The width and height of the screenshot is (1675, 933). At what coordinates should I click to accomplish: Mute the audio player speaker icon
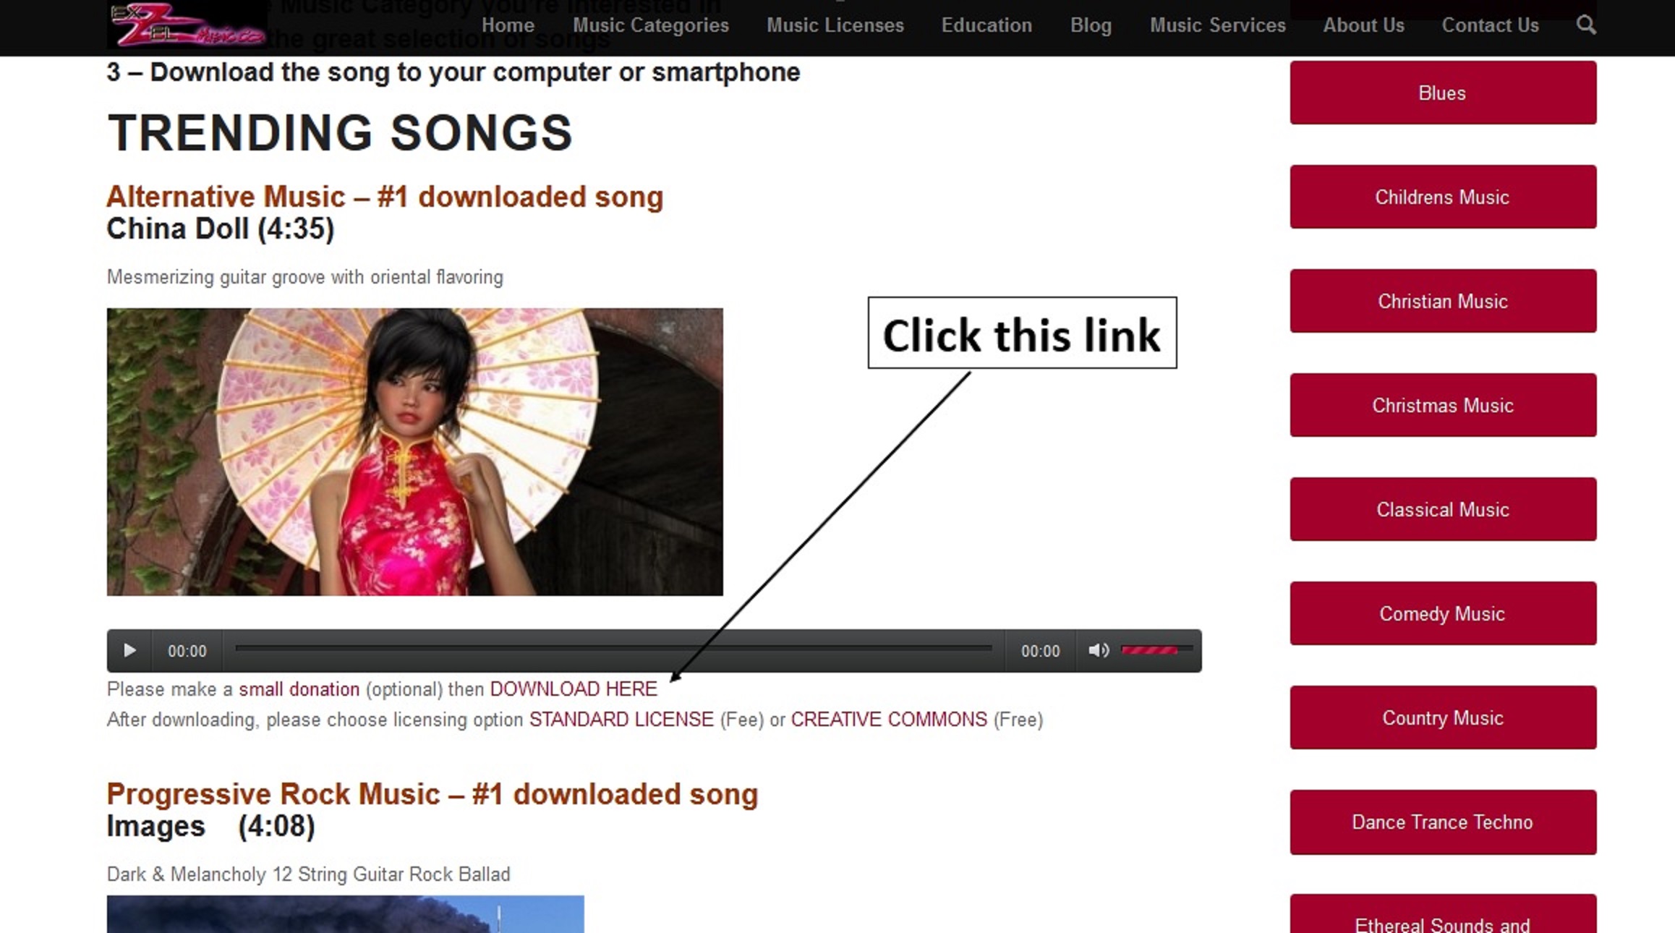pyautogui.click(x=1098, y=650)
